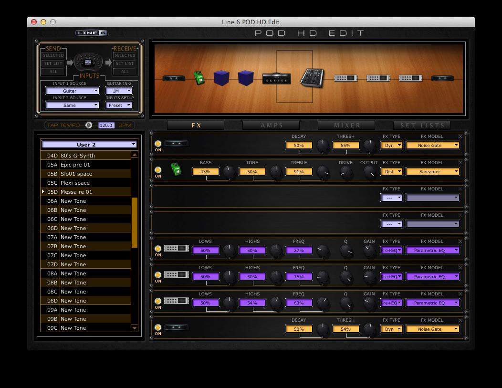Open the User 2 set list dropdown
502x388 pixels.
[89, 144]
